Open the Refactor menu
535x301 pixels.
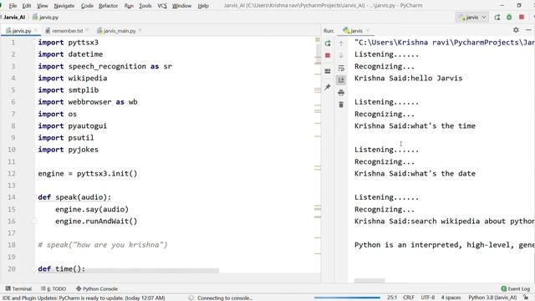click(x=108, y=6)
